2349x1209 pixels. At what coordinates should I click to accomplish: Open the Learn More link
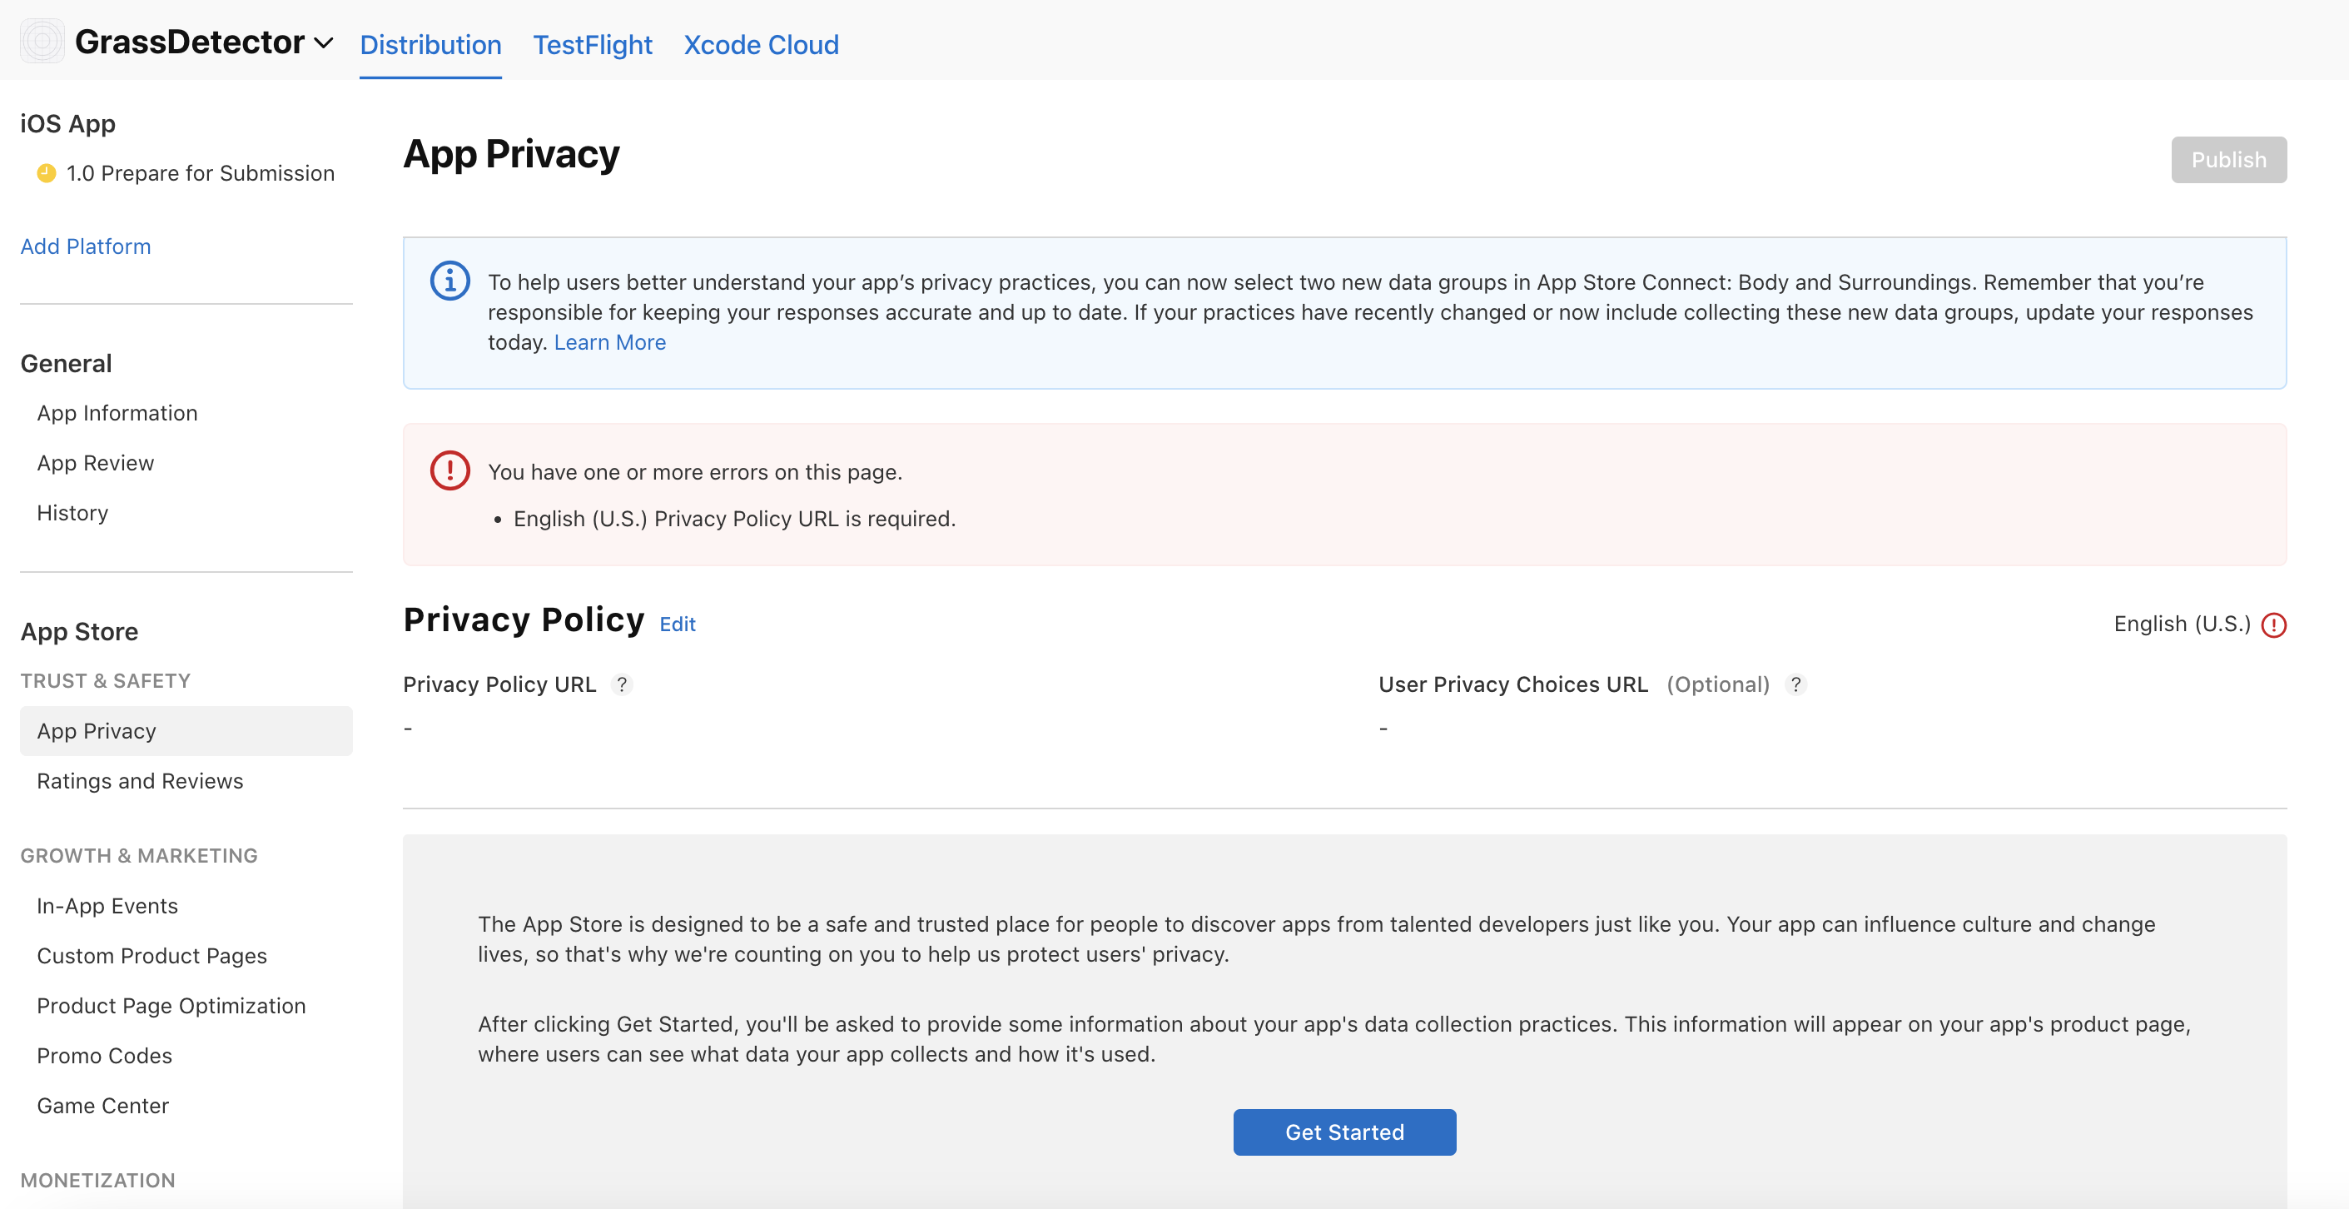609,342
